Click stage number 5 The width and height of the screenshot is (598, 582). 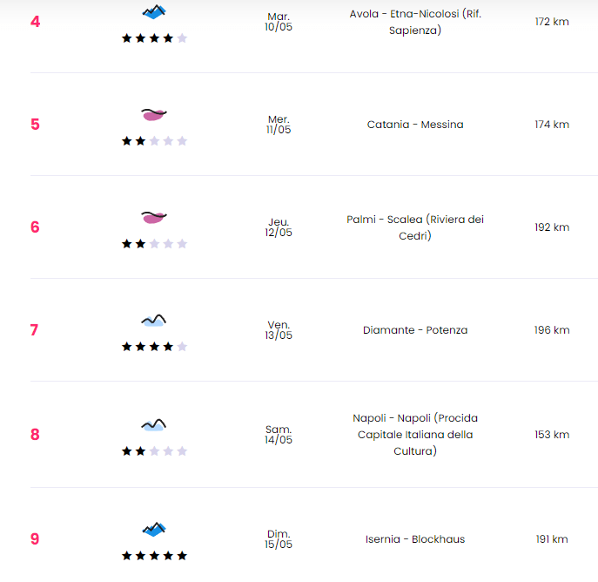[x=35, y=125]
